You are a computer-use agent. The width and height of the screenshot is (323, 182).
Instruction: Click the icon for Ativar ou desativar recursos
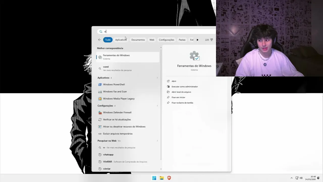(100, 127)
